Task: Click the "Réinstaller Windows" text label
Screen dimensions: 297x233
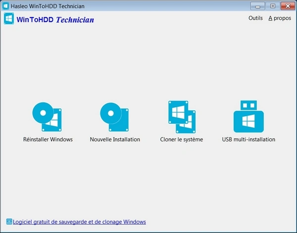Action: [x=48, y=140]
